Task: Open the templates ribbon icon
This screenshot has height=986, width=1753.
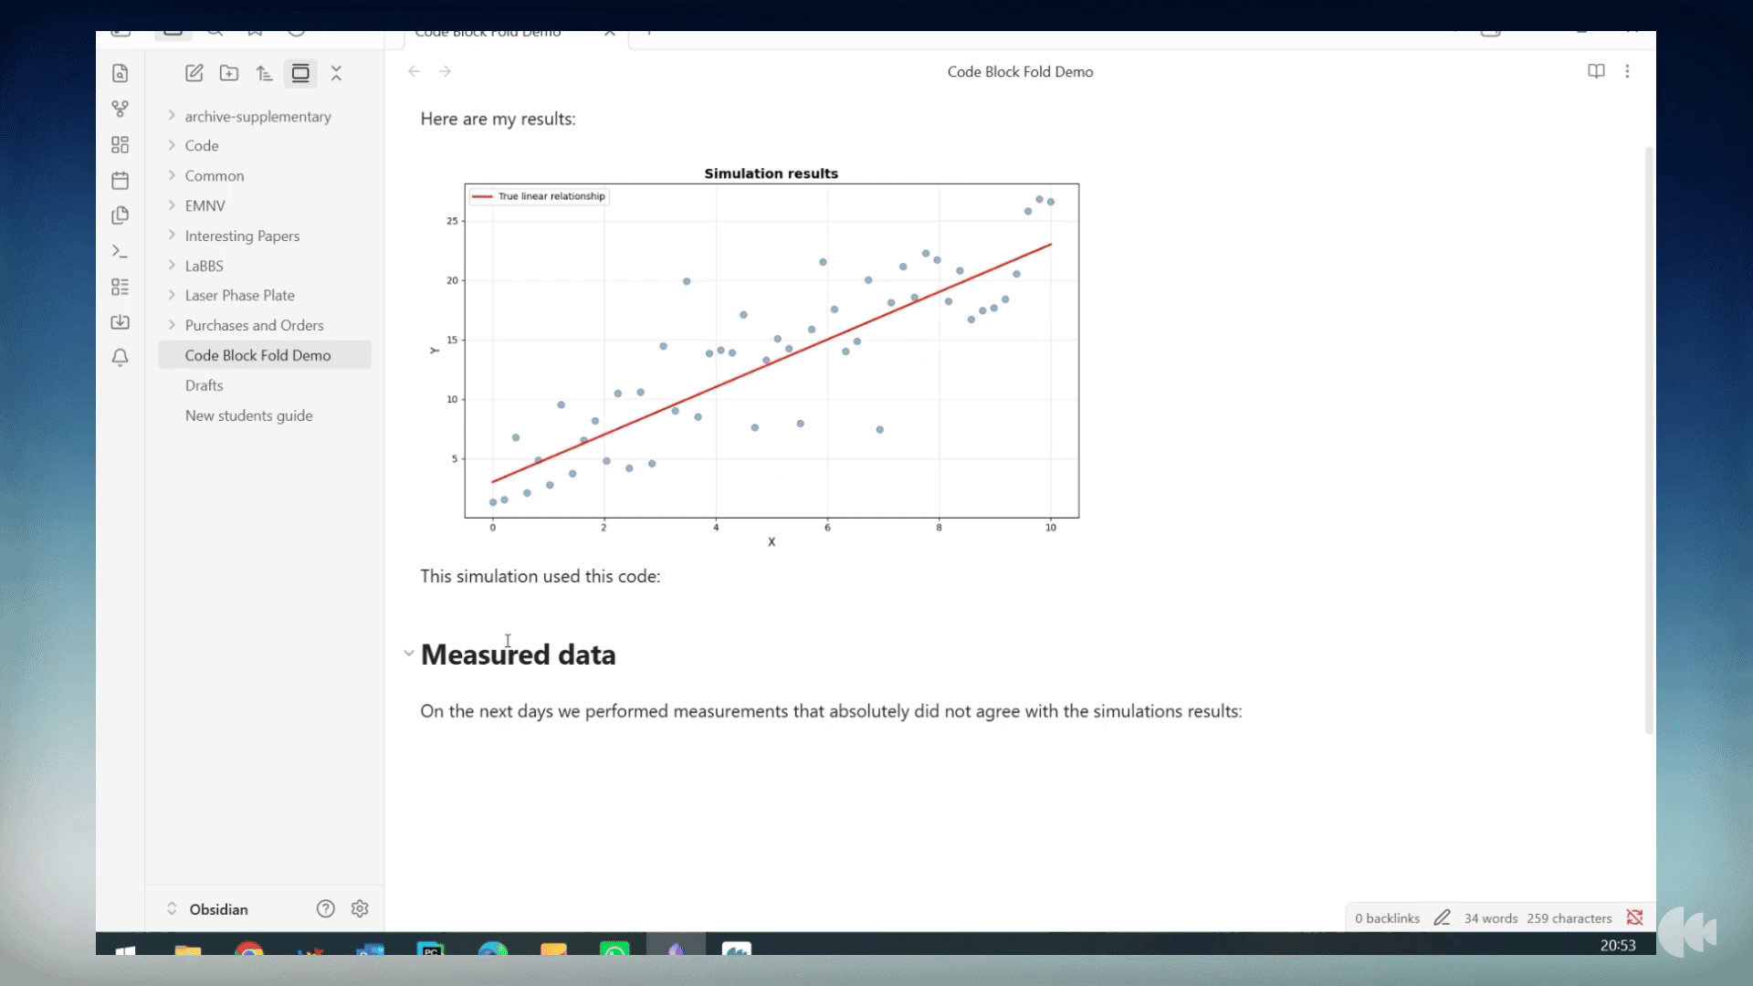Action: (120, 215)
